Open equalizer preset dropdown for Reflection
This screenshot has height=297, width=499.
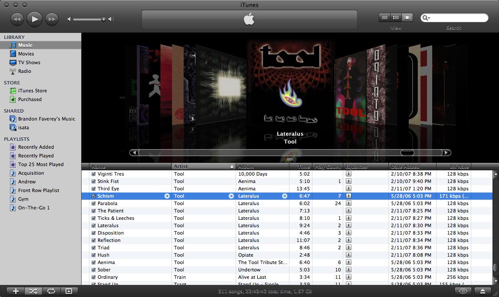point(349,240)
